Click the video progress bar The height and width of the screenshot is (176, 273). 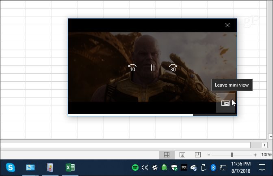point(152,115)
